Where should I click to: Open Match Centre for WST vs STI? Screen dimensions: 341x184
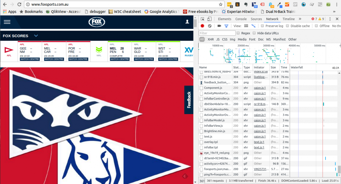coord(168,59)
